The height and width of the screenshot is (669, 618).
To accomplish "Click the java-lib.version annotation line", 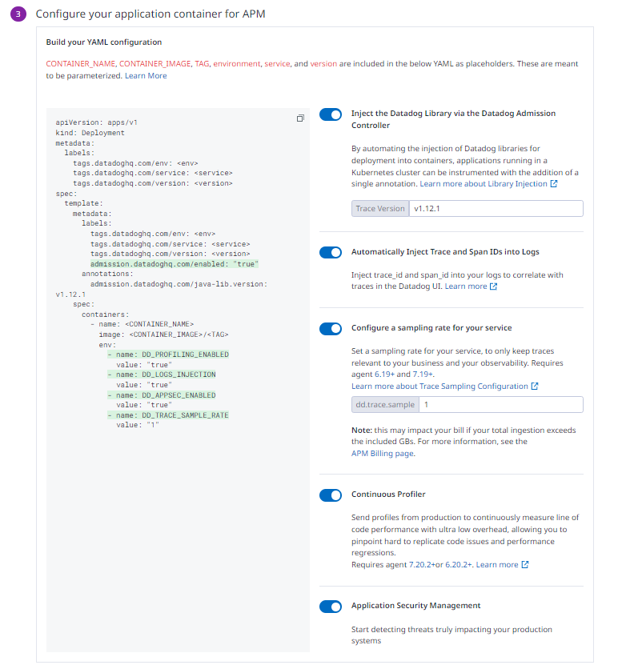I will 179,284.
